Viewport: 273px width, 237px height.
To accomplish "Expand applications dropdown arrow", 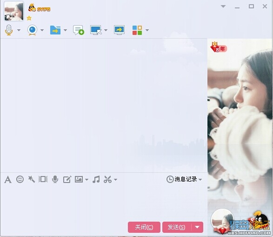I will pyautogui.click(x=147, y=30).
